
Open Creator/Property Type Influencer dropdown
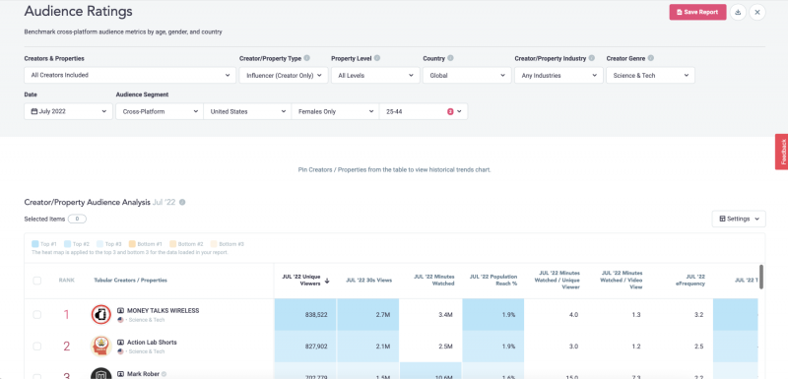[284, 75]
